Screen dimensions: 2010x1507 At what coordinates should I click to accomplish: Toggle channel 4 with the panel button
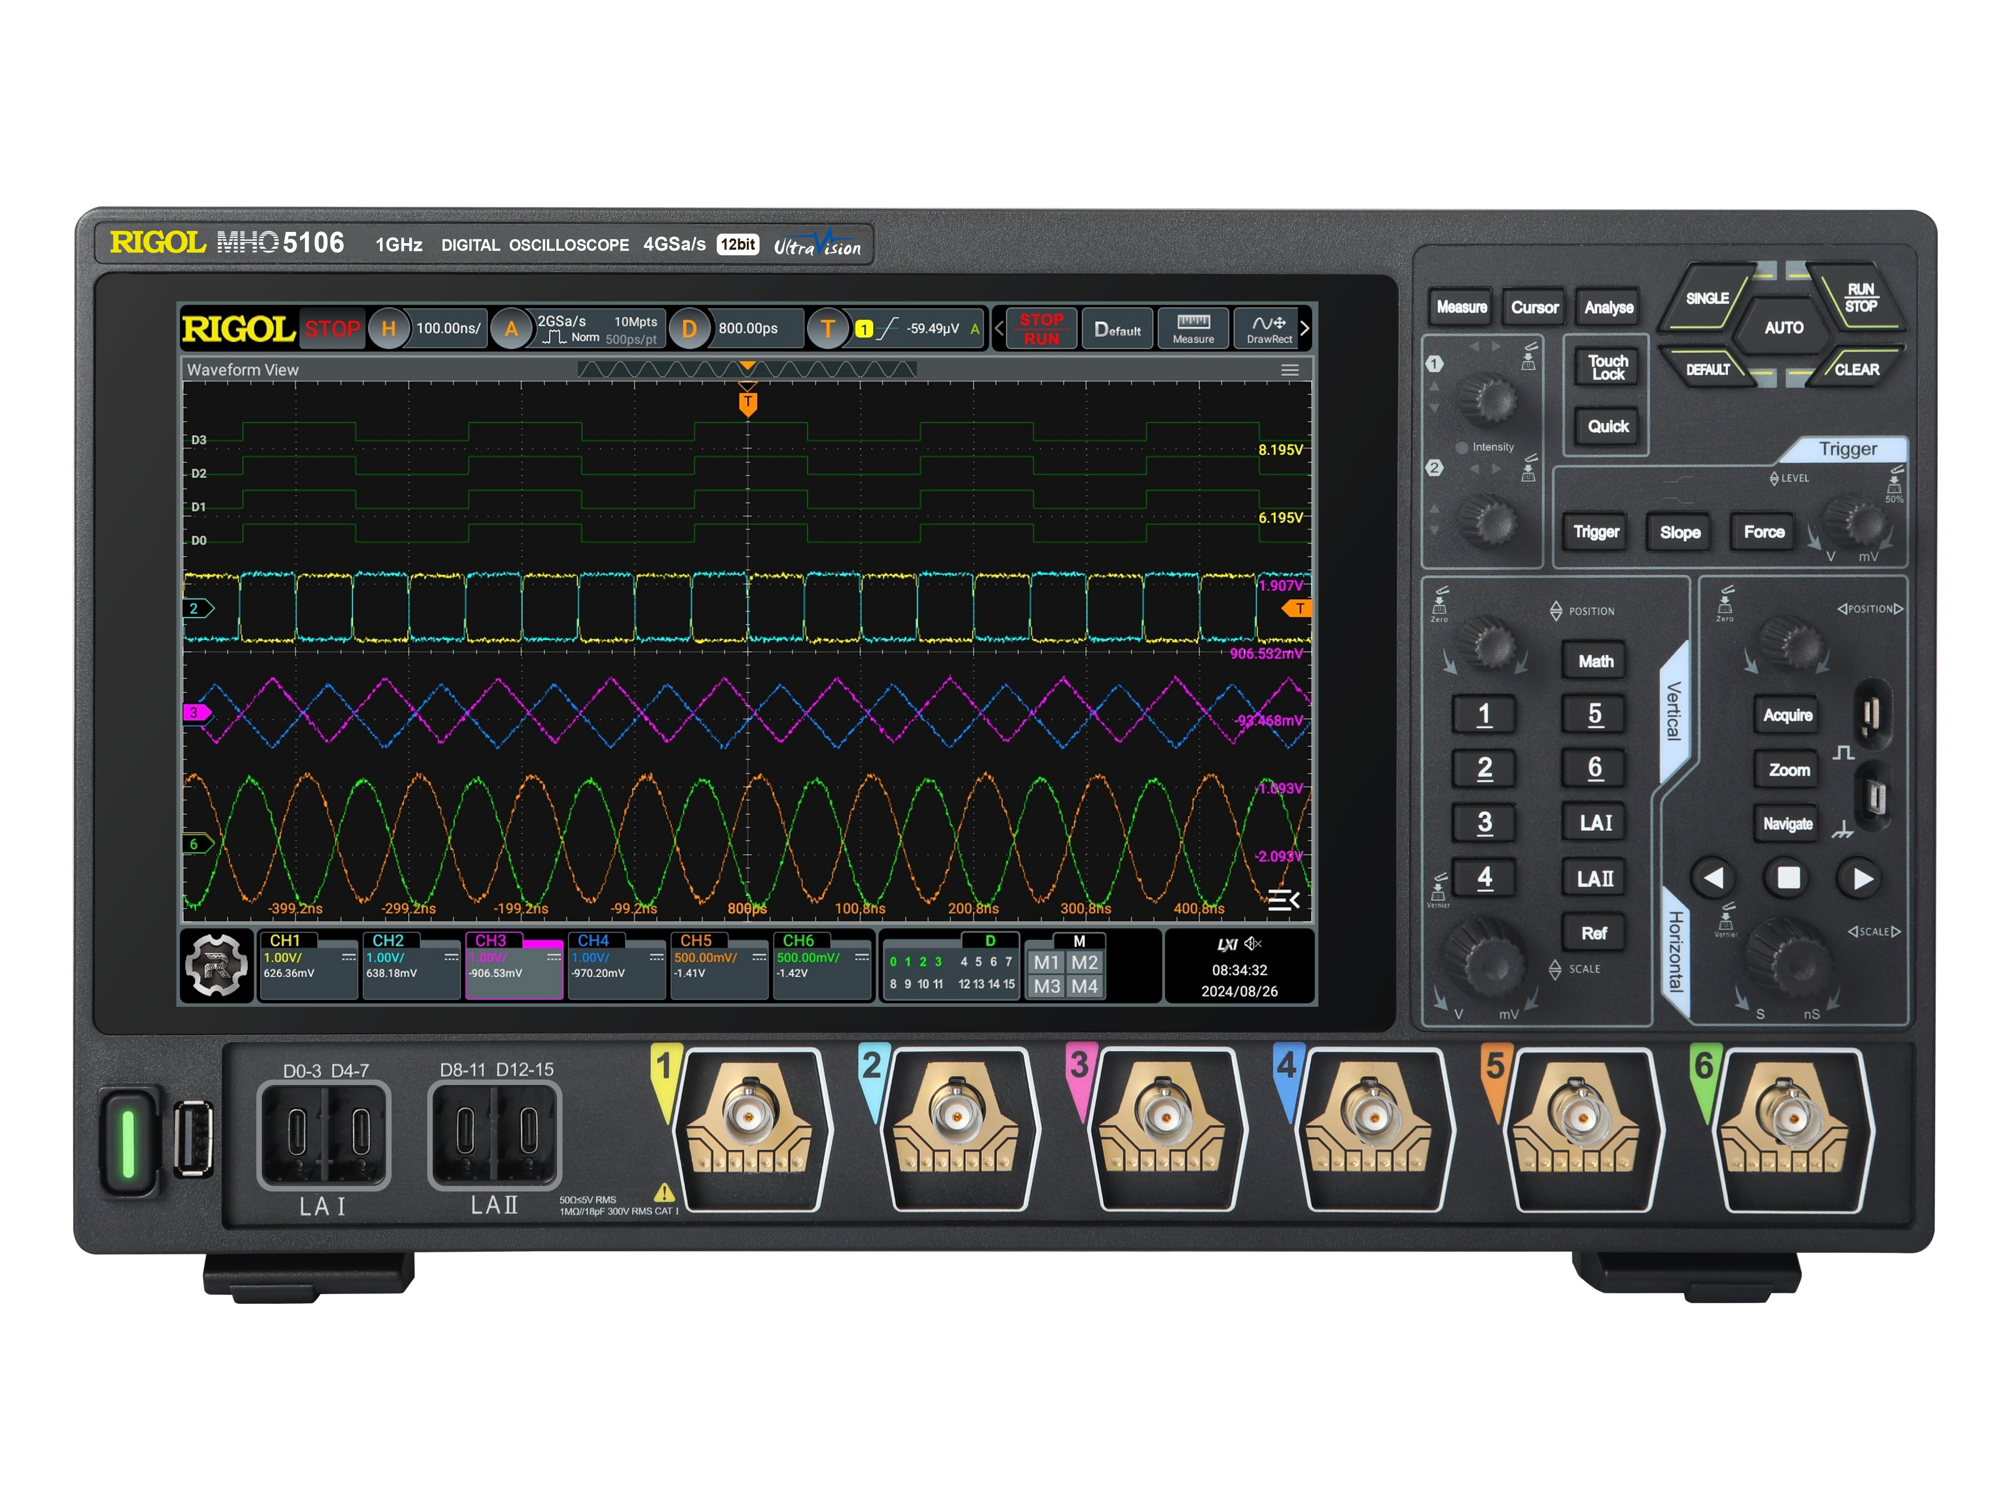click(x=1484, y=877)
